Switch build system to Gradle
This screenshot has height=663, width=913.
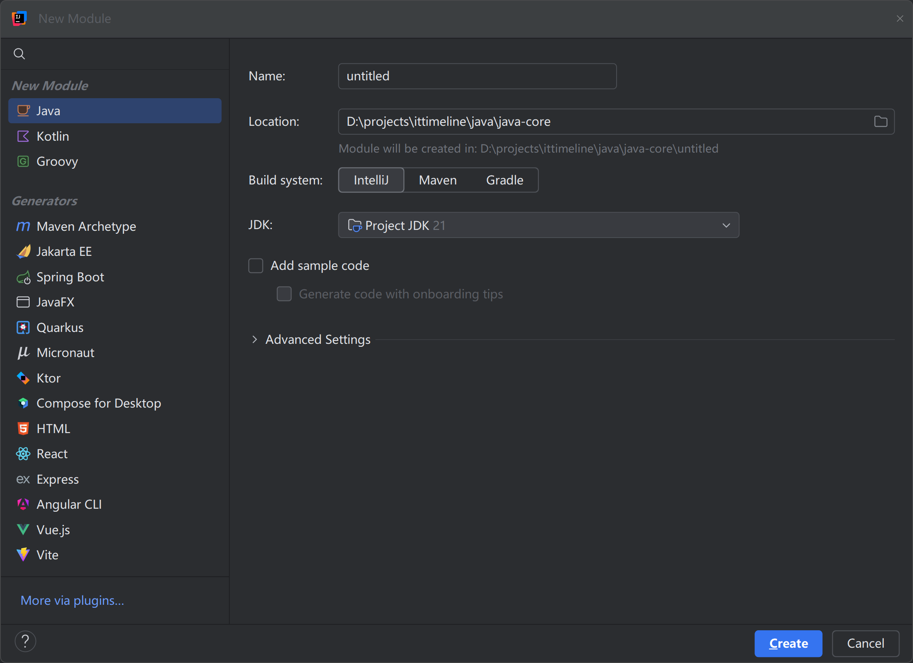[x=504, y=180]
